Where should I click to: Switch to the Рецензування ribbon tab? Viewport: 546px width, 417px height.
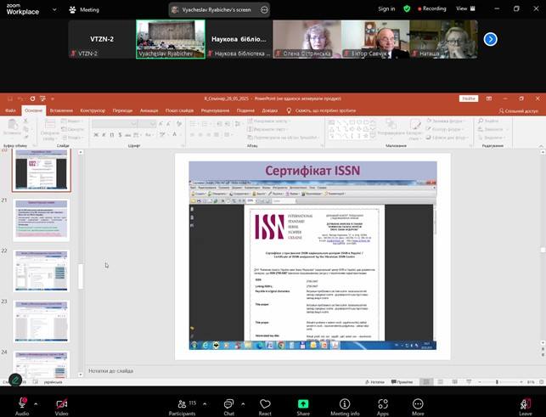215,110
